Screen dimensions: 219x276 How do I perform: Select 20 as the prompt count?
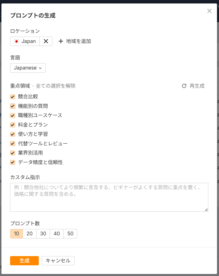pyautogui.click(x=30, y=234)
